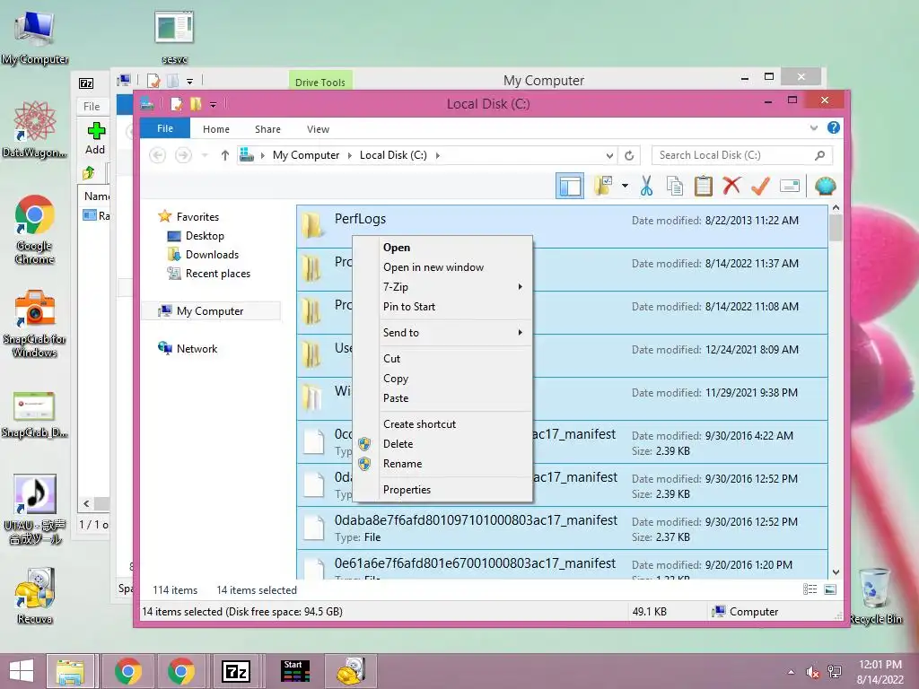The image size is (919, 689).
Task: Click the Copy pages icon in toolbar
Action: click(675, 187)
